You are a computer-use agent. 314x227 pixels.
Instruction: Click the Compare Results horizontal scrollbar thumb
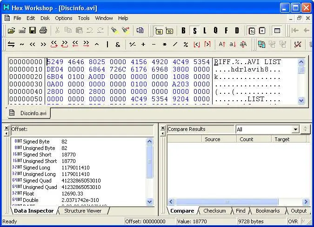coord(227,201)
